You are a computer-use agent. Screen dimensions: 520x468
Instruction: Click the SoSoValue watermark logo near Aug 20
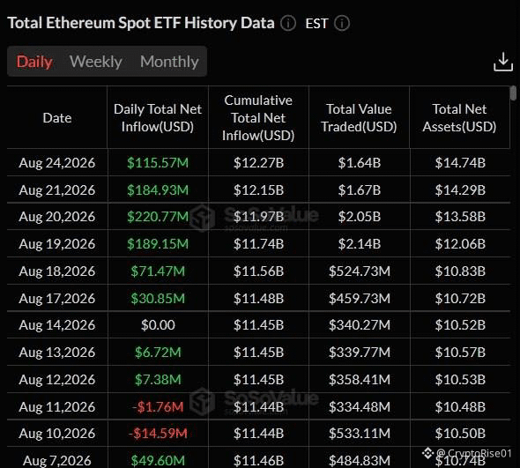[203, 218]
